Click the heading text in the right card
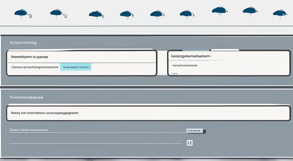Viewport: 293px width, 161px height. coord(190,57)
